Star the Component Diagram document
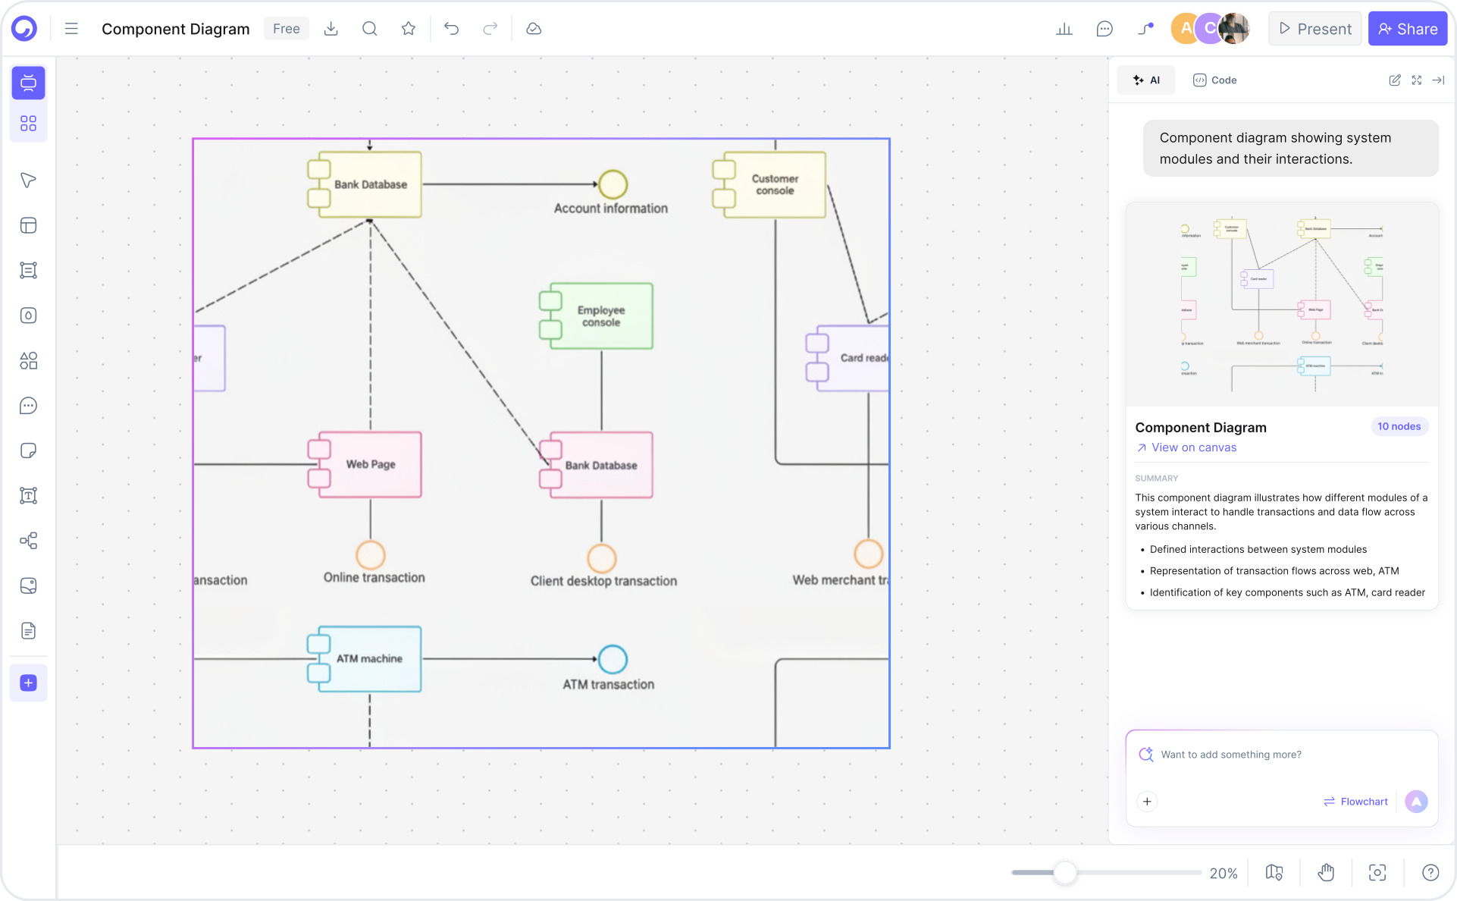The width and height of the screenshot is (1457, 901). point(409,28)
